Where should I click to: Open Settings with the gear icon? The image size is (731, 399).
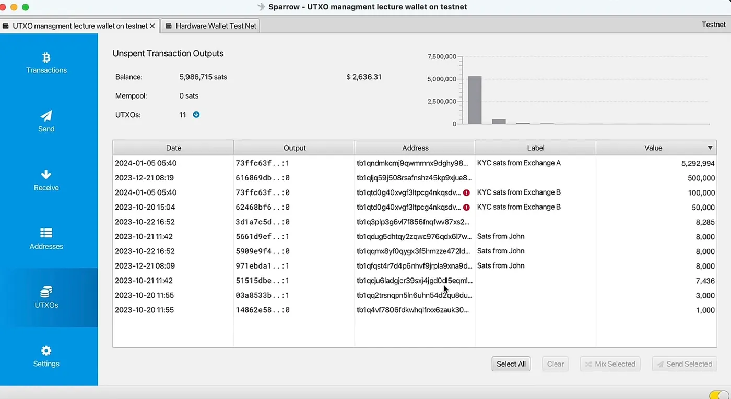pos(46,350)
